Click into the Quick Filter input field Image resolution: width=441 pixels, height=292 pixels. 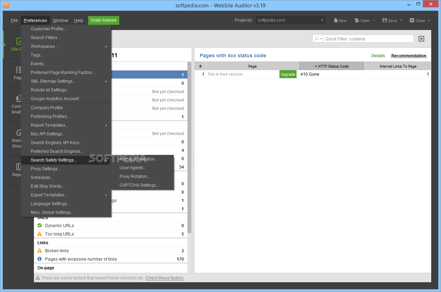[x=368, y=39]
